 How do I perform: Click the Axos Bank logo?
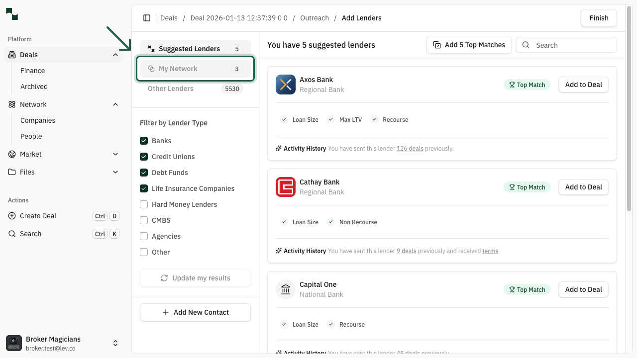click(286, 85)
